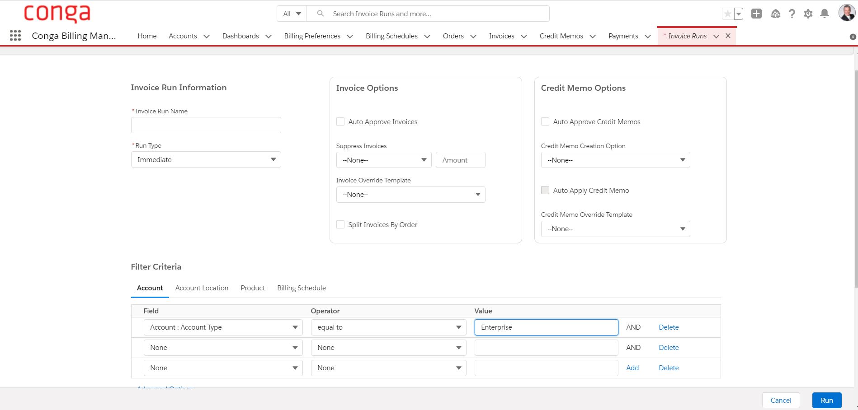Toggle Auto Approve Credit Memos checkbox
The image size is (858, 410).
545,121
